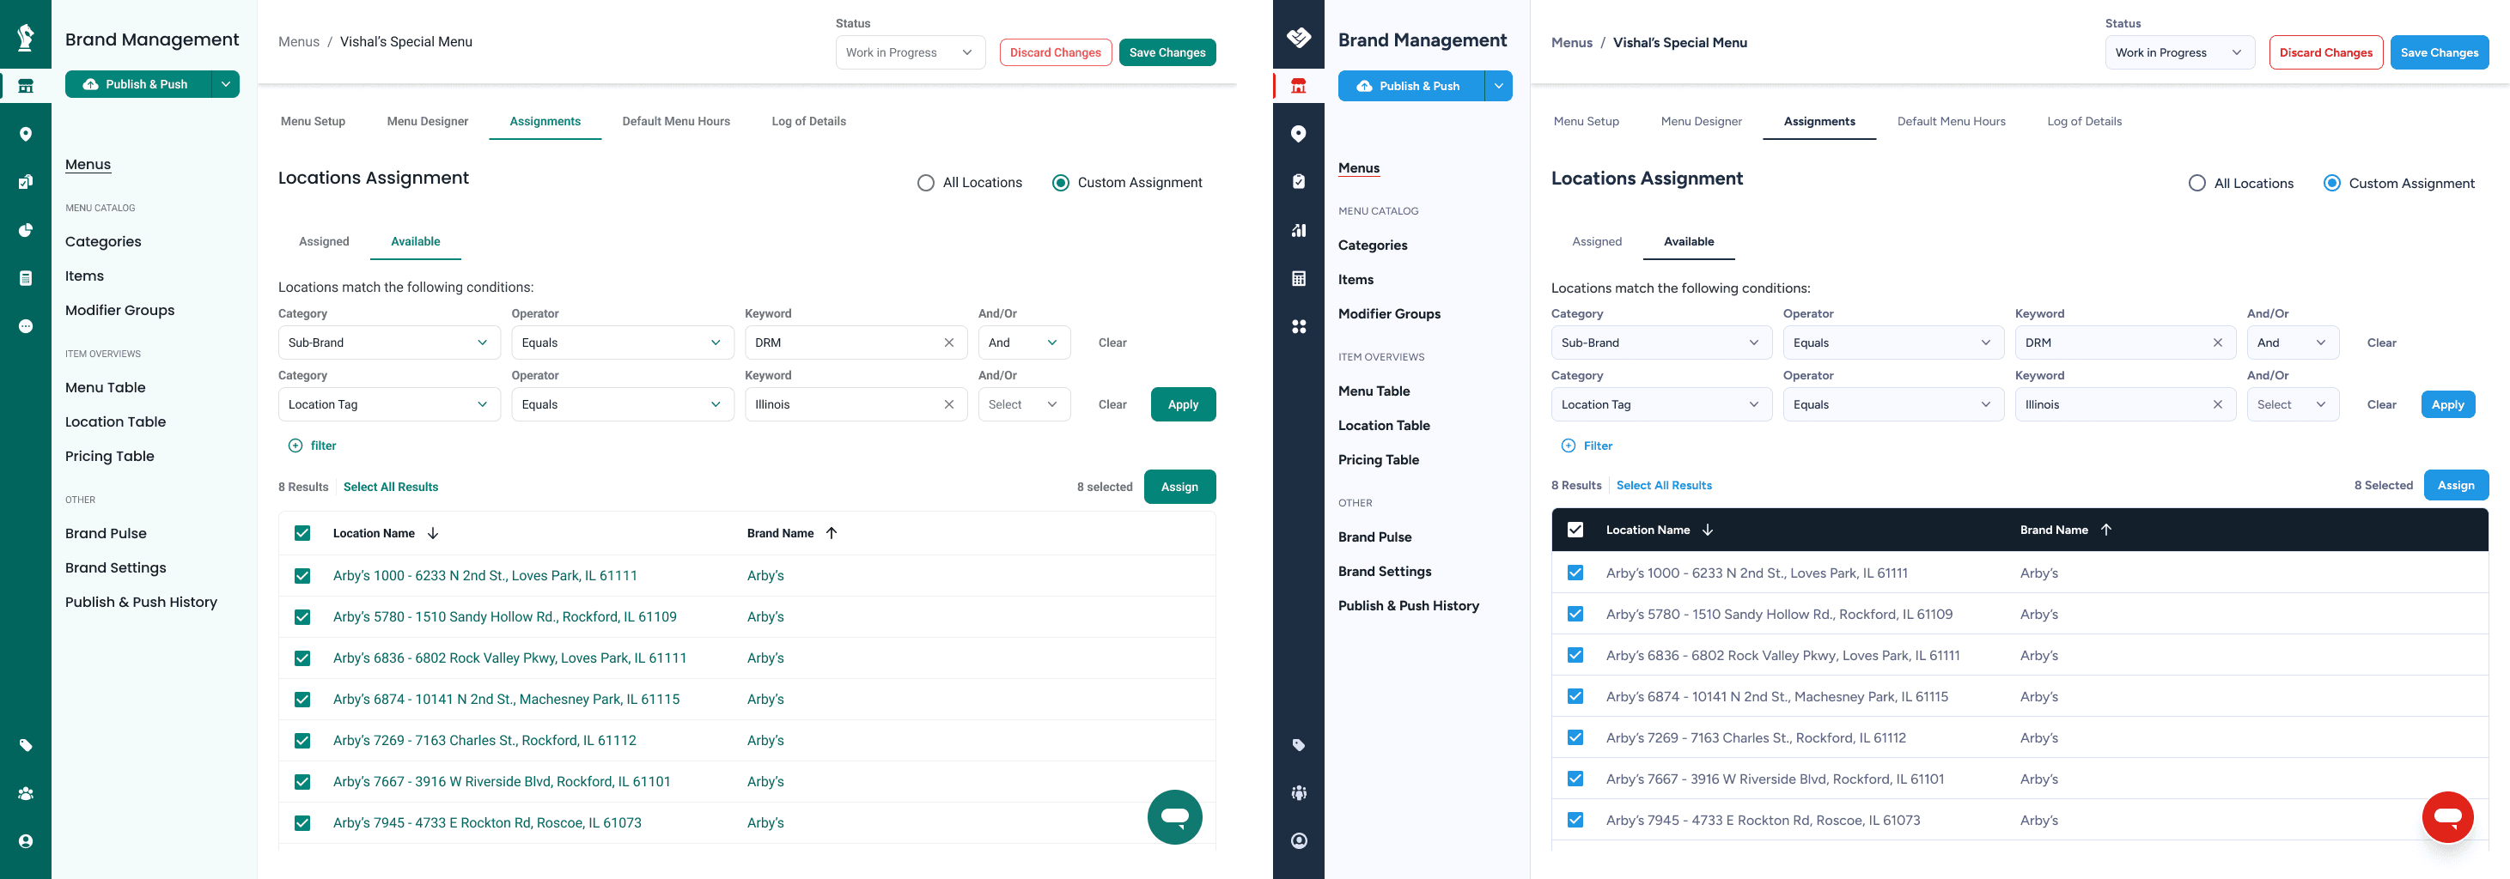Click the green Apply button
The image size is (2510, 879).
1183,405
